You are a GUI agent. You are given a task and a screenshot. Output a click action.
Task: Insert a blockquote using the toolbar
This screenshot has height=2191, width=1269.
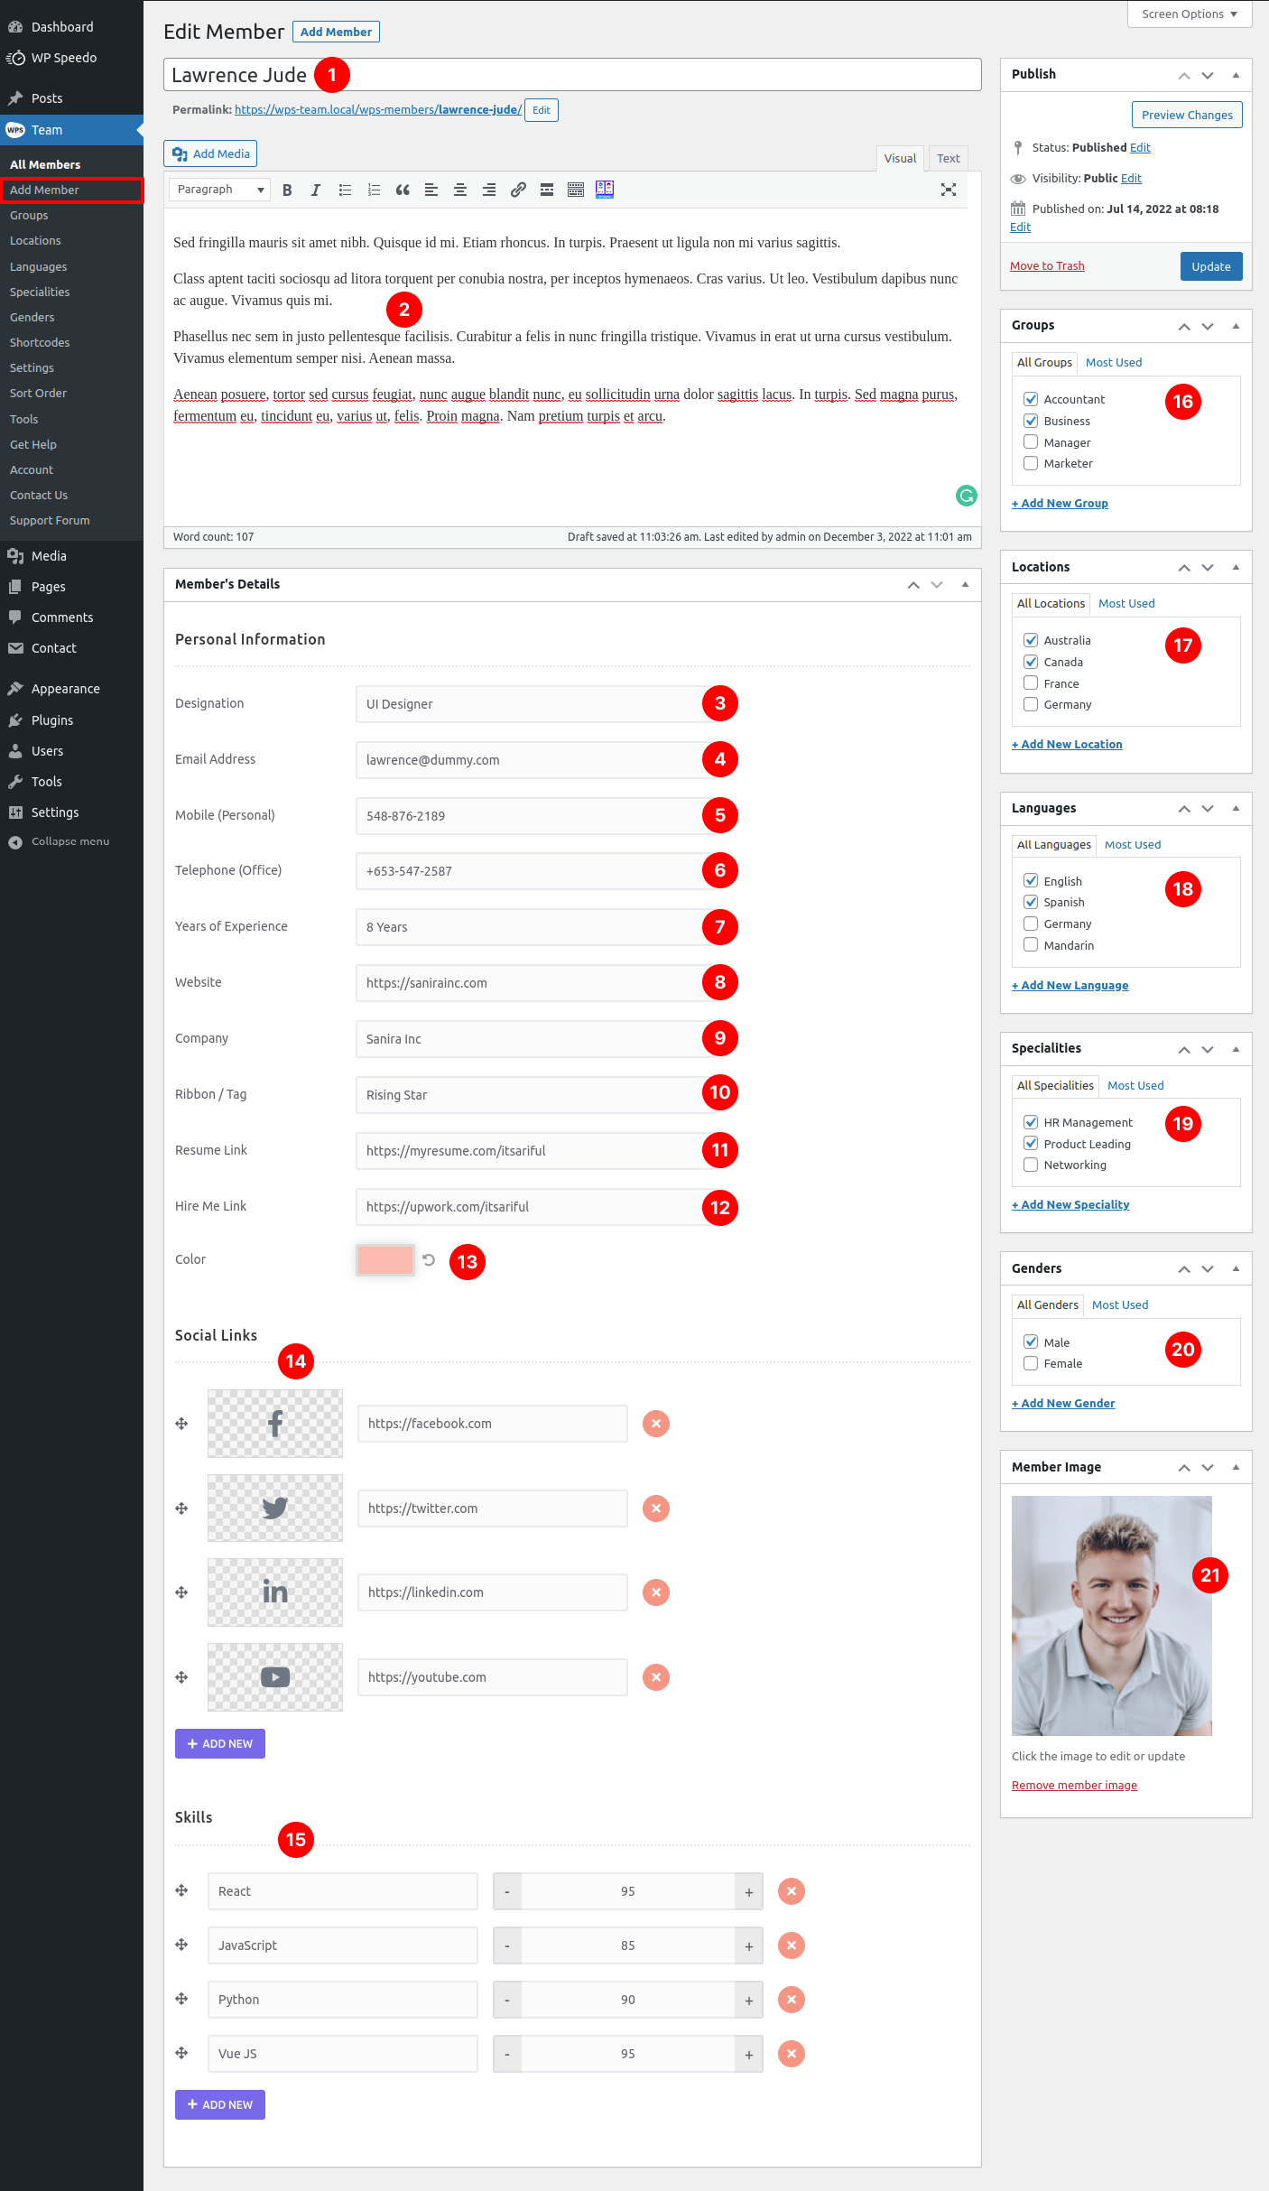tap(403, 190)
